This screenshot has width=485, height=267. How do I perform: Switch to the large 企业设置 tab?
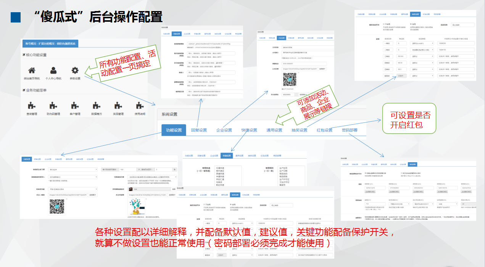tap(224, 130)
